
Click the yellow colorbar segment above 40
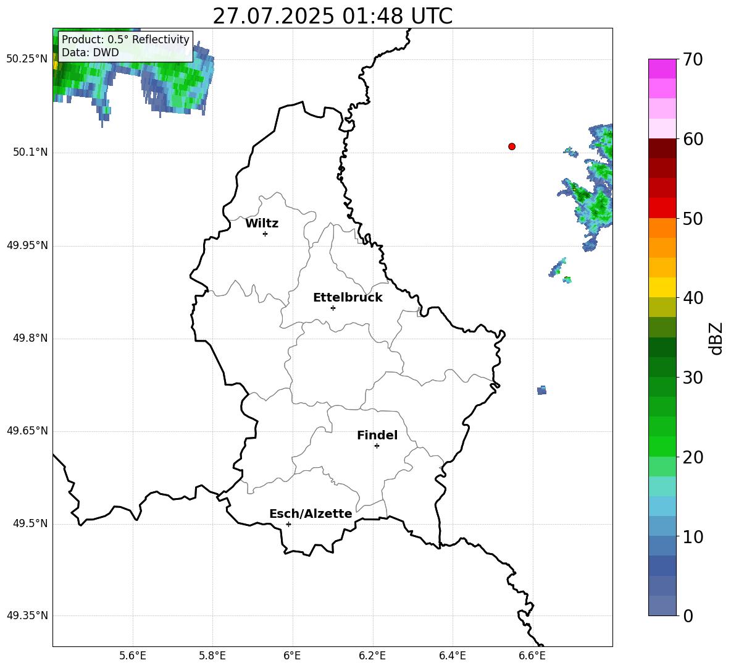click(662, 287)
